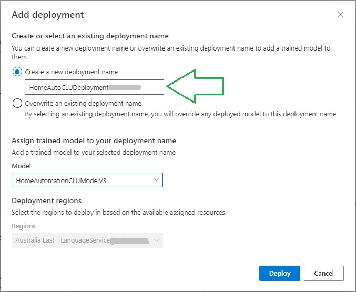Click the 'Create or select an existing deployment name' heading
The image size is (356, 292).
(x=90, y=36)
